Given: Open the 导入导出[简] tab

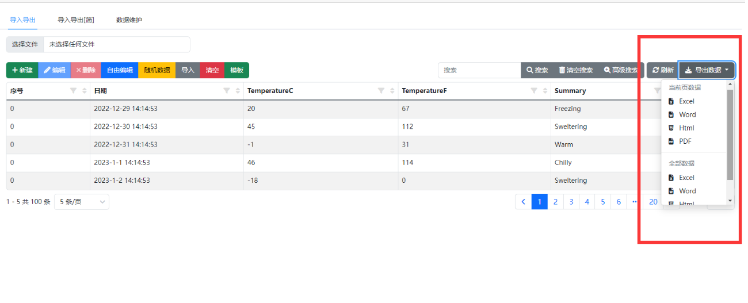Looking at the screenshot, I should click(x=76, y=20).
